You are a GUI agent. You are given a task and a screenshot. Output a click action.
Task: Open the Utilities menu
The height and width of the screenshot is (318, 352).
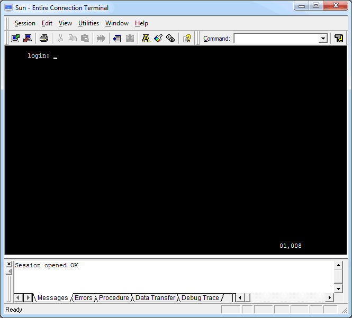(x=88, y=23)
